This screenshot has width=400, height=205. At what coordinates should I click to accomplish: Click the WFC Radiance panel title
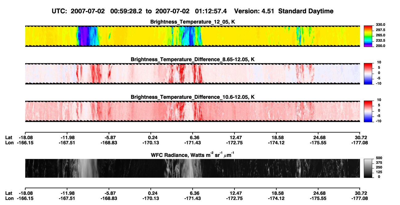pyautogui.click(x=193, y=155)
